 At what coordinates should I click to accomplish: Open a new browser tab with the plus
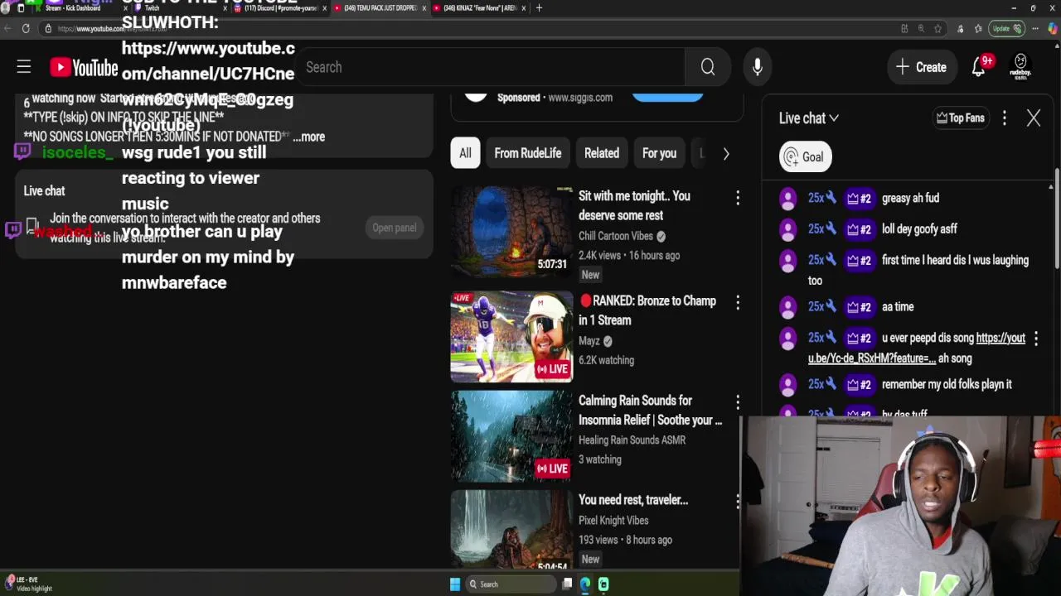coord(539,8)
